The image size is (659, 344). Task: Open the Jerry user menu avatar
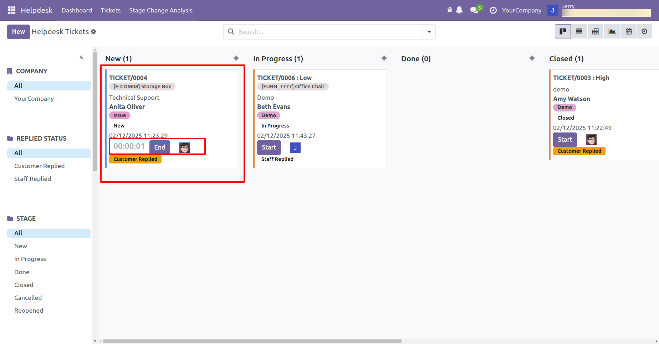(553, 10)
